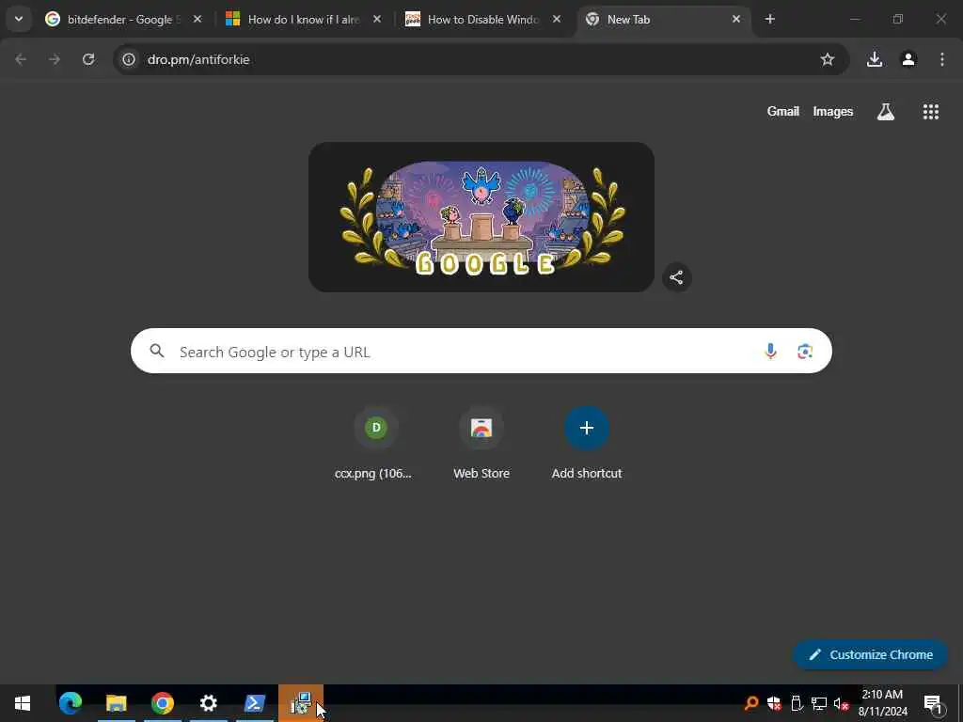The width and height of the screenshot is (963, 722).
Task: Click the magnifier icon in search box
Action: pos(157,352)
